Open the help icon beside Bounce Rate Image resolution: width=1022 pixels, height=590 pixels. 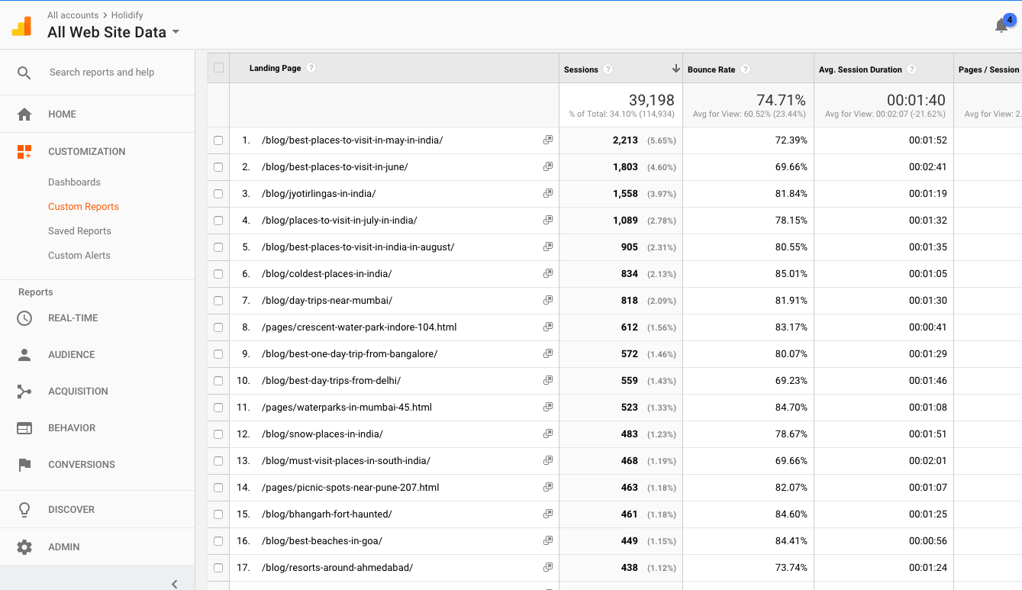(x=746, y=69)
